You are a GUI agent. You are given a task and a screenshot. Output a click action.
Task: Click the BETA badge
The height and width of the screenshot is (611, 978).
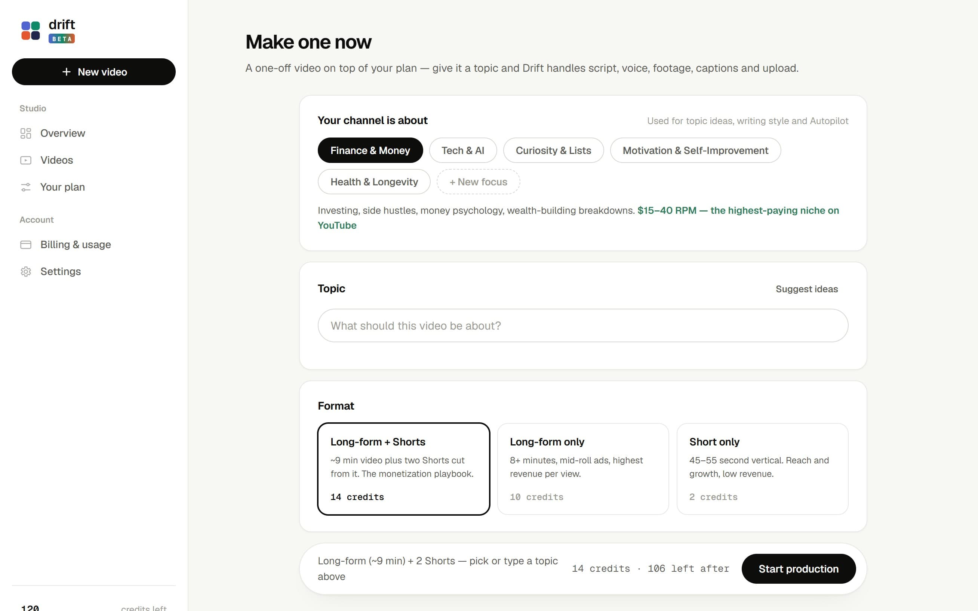click(62, 39)
